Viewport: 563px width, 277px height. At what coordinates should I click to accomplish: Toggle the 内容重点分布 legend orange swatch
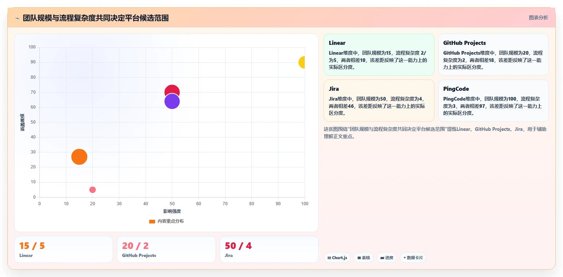point(152,221)
